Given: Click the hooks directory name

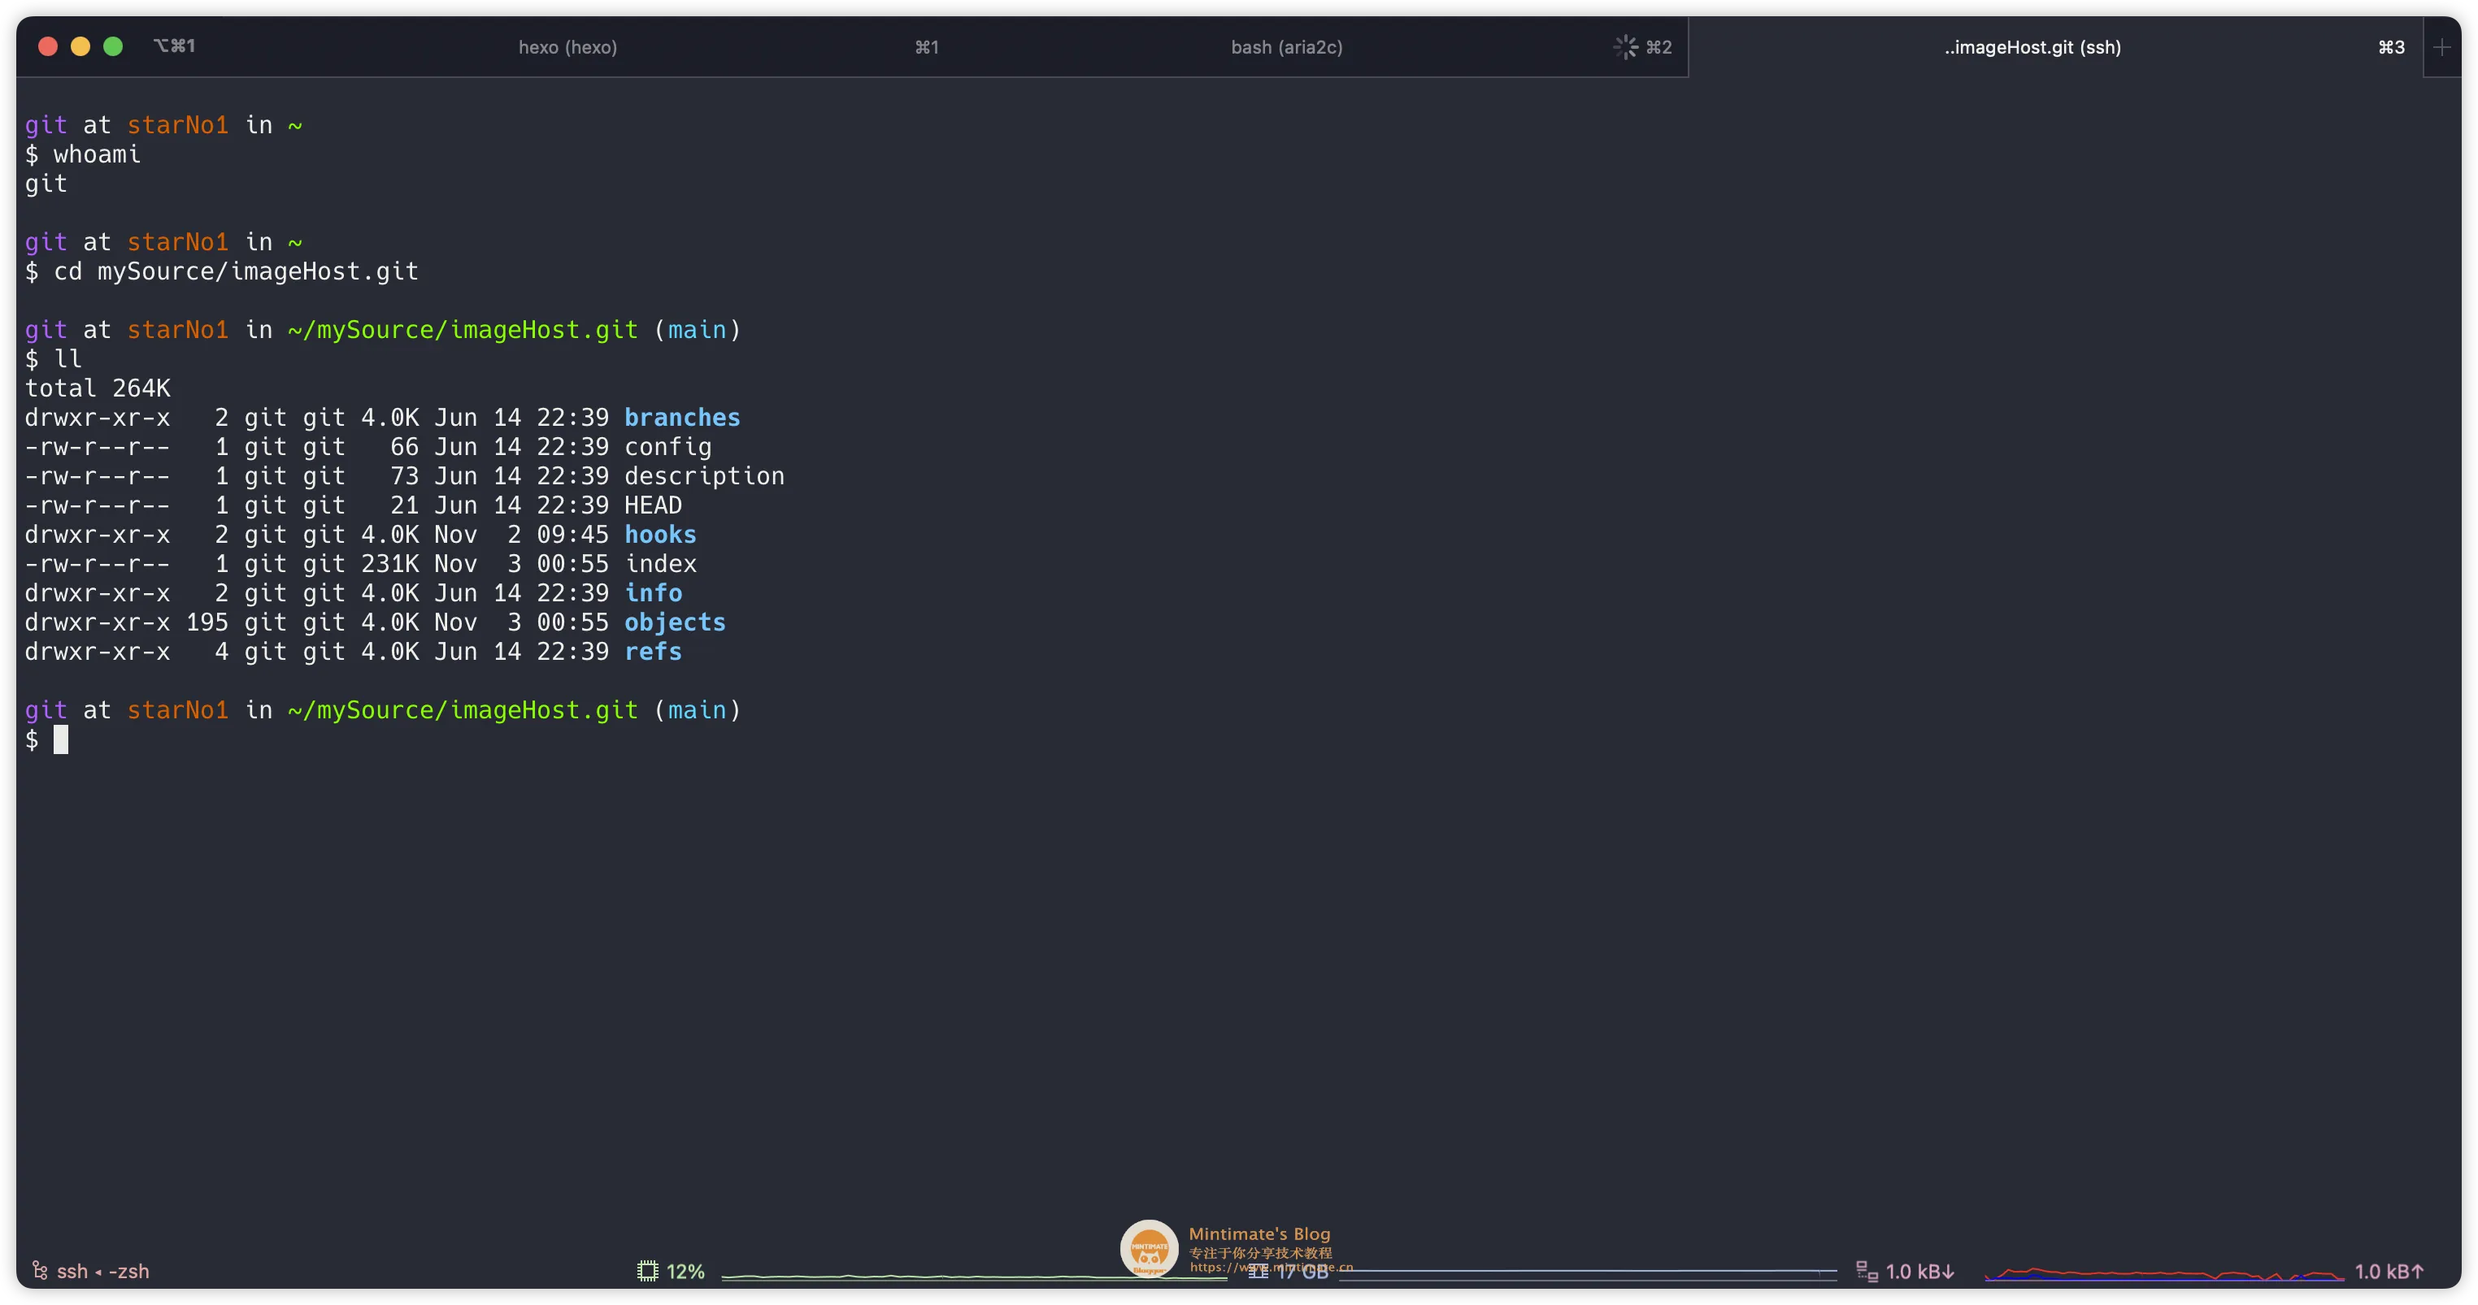Looking at the screenshot, I should pos(660,535).
